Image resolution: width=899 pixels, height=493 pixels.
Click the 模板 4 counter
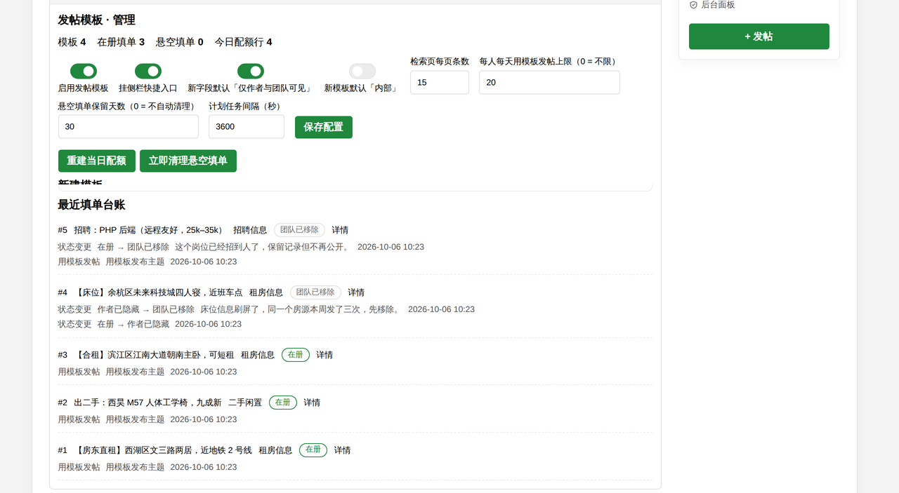(72, 42)
